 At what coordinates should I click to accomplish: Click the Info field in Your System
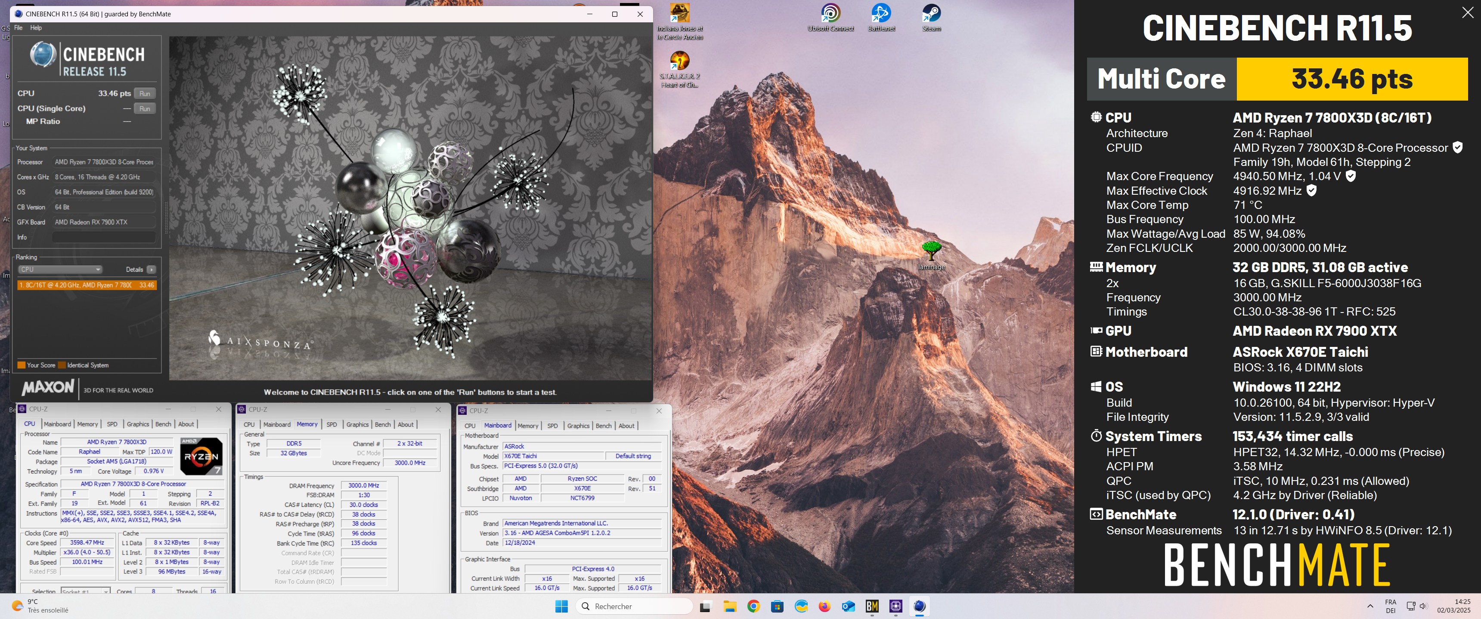(x=103, y=237)
